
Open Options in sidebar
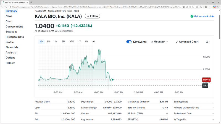point(10,58)
